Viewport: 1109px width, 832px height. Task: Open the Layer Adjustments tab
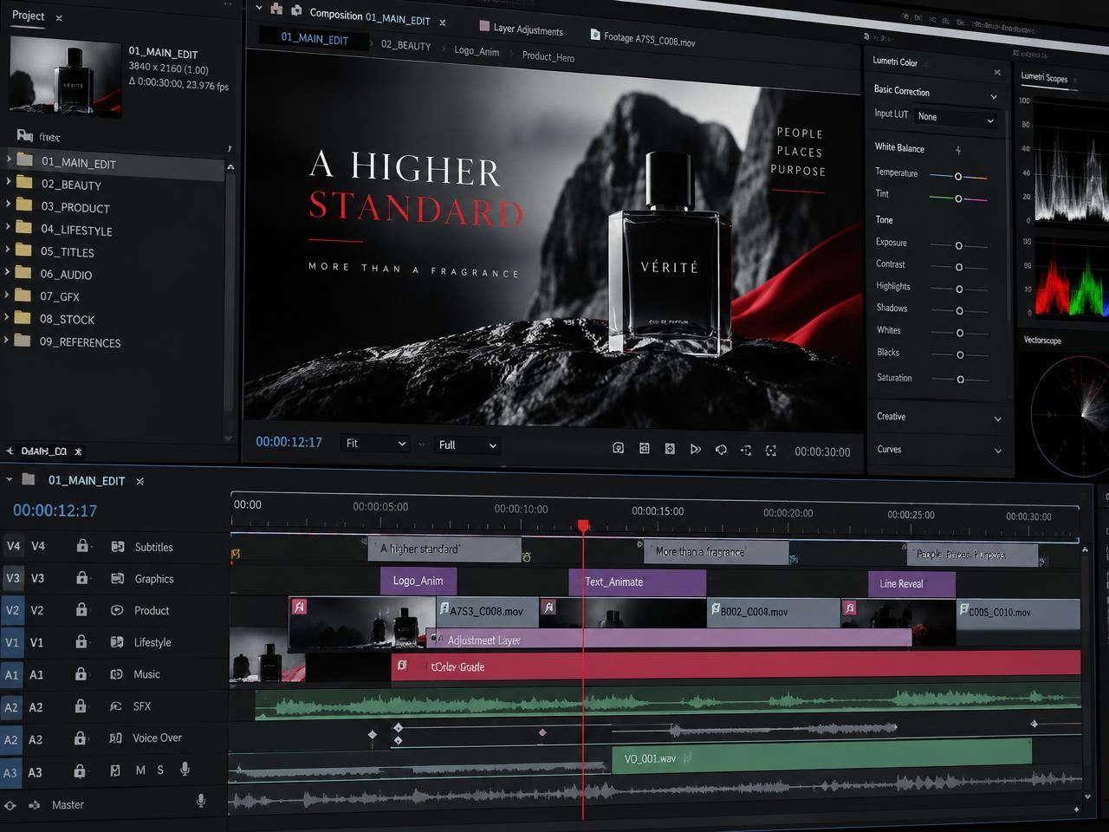pos(522,29)
